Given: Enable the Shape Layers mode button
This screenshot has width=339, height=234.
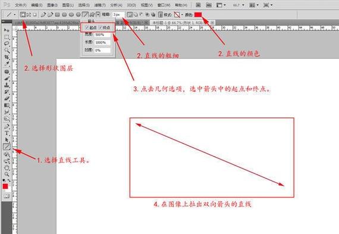Looking at the screenshot, I should 23,14.
